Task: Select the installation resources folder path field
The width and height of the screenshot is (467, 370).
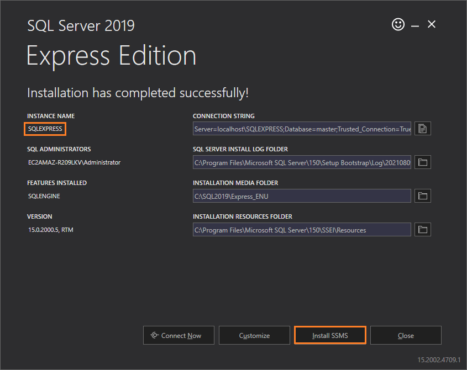Action: [301, 229]
